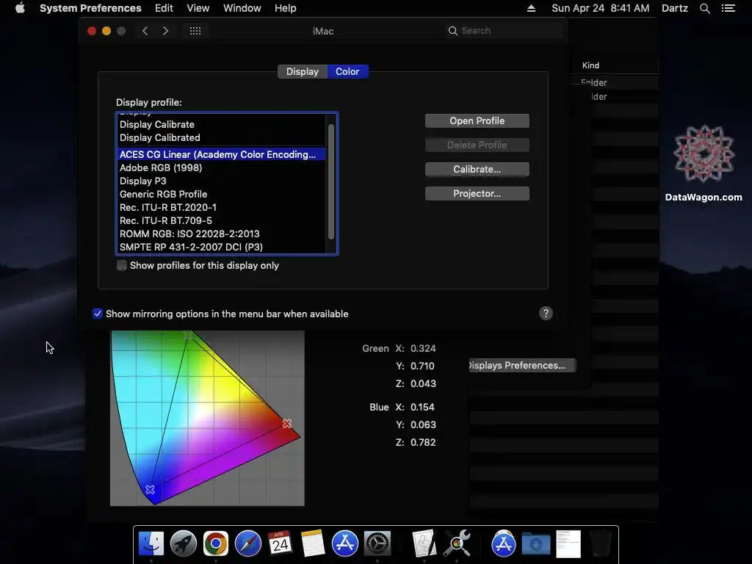The height and width of the screenshot is (564, 752).
Task: Click the question mark help button
Action: pos(546,313)
